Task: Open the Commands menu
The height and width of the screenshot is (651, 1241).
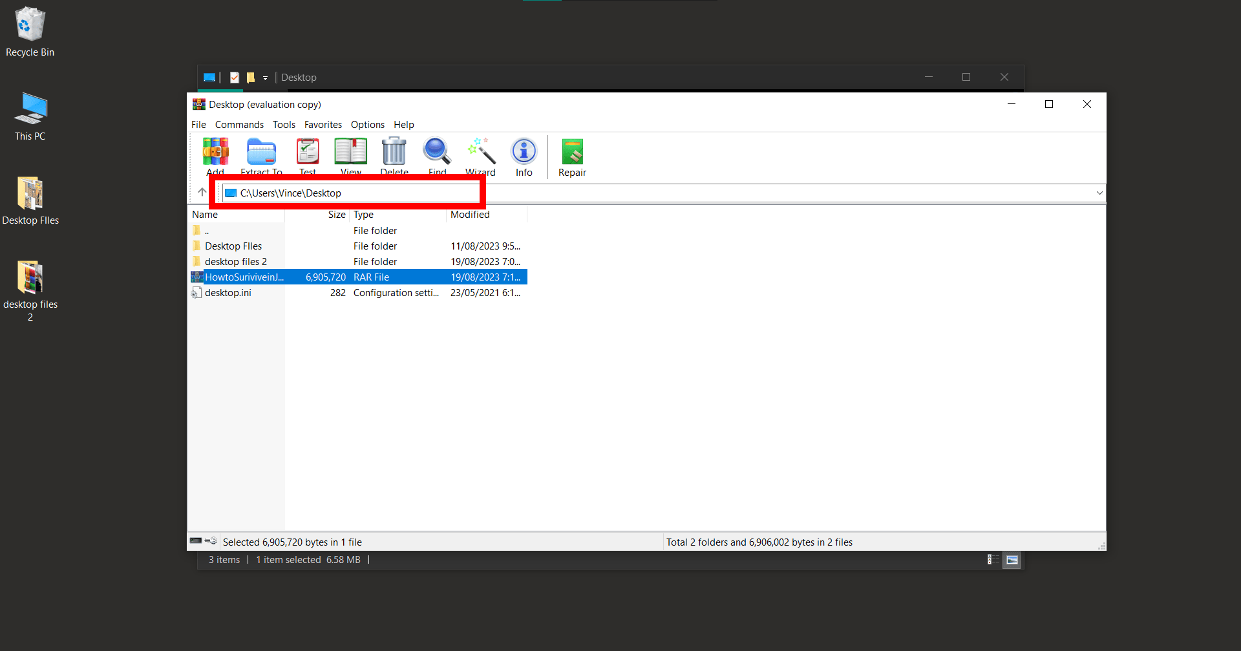Action: click(x=239, y=124)
